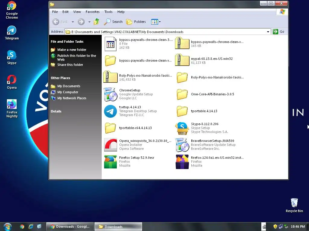The height and width of the screenshot is (231, 309).
Task: Select the 141,432 KB Roly-Polys zip archive
Action: click(110, 77)
